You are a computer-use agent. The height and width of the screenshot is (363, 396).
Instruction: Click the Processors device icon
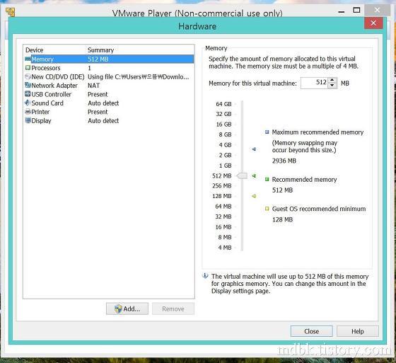[28, 68]
